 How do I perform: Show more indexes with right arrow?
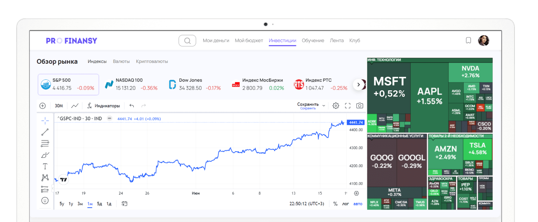pyautogui.click(x=359, y=85)
